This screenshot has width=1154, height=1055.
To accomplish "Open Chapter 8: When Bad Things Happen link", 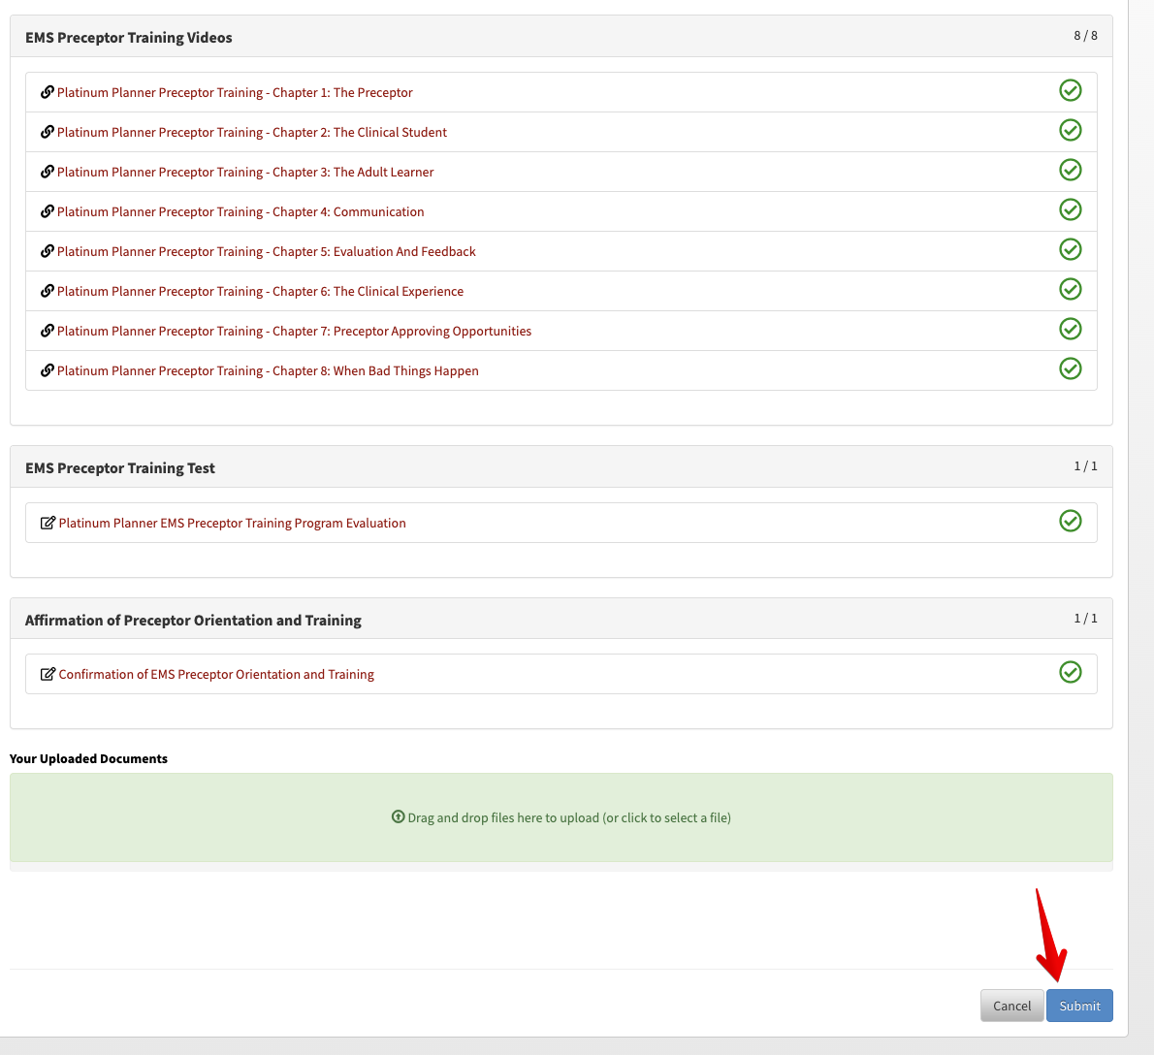I will click(268, 370).
